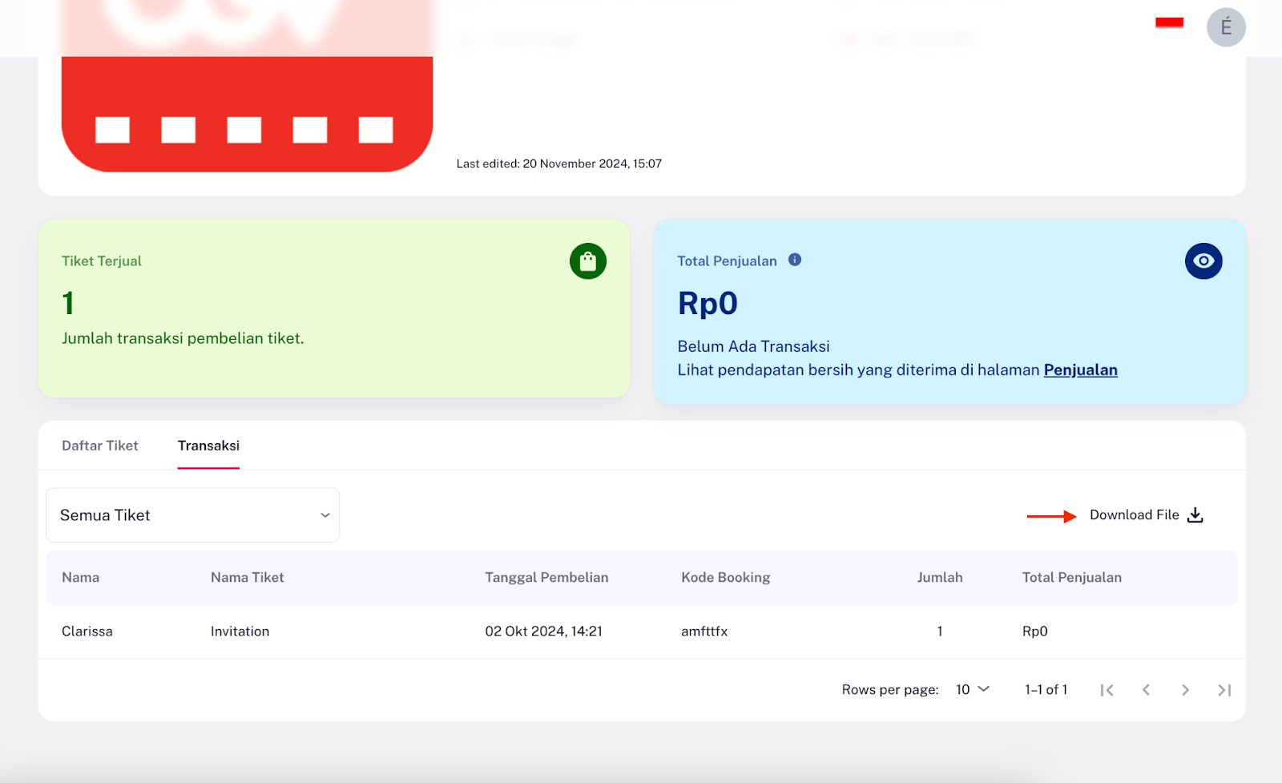Viewport: 1282px width, 783px height.
Task: Click the 1–1 of 1 pagination text
Action: pyautogui.click(x=1046, y=690)
